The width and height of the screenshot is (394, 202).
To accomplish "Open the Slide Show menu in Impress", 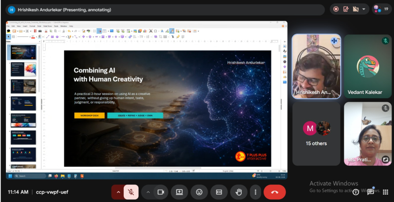I will pos(47,26).
